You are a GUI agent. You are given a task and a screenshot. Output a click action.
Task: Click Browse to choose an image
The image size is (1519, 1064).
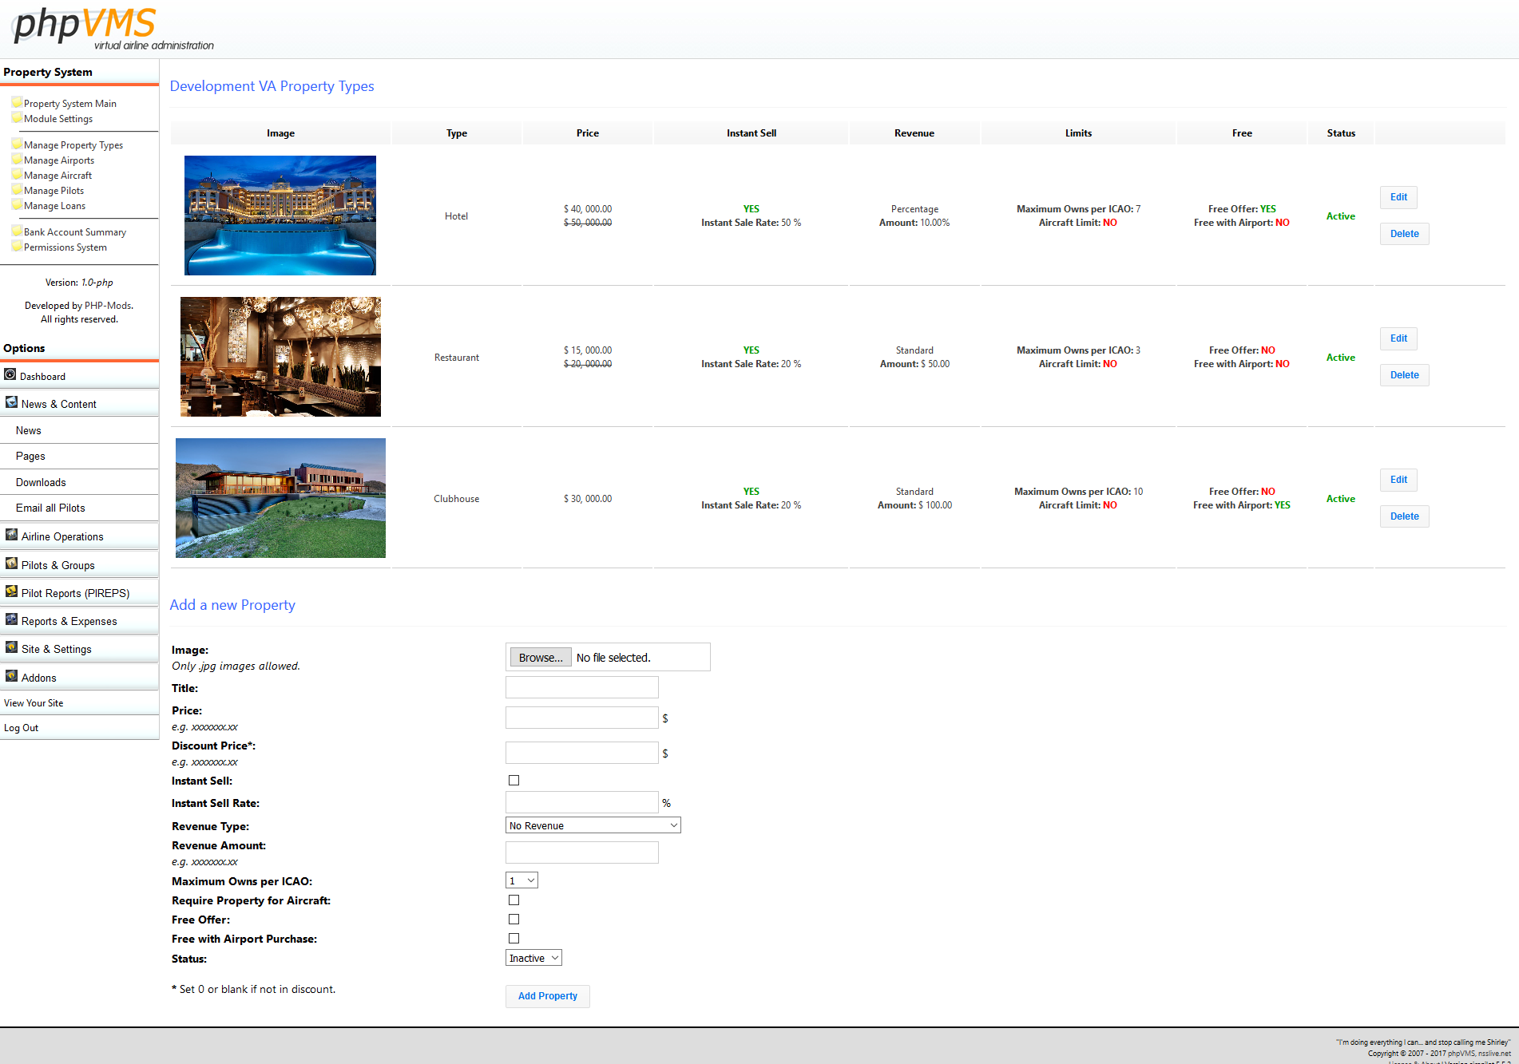[541, 658]
